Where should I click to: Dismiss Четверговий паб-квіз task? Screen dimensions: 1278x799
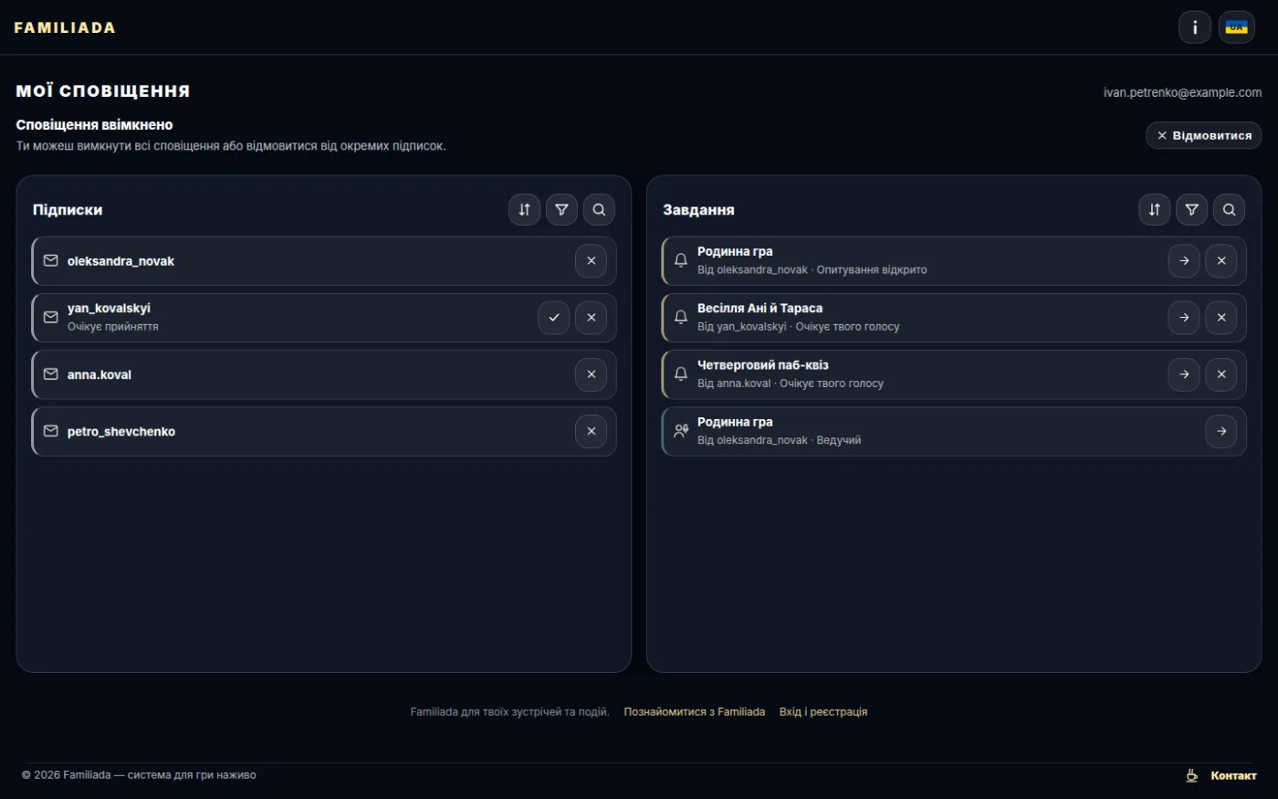[1221, 374]
